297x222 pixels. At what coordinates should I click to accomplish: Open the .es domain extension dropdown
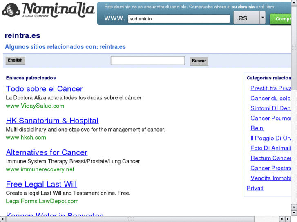[250, 18]
